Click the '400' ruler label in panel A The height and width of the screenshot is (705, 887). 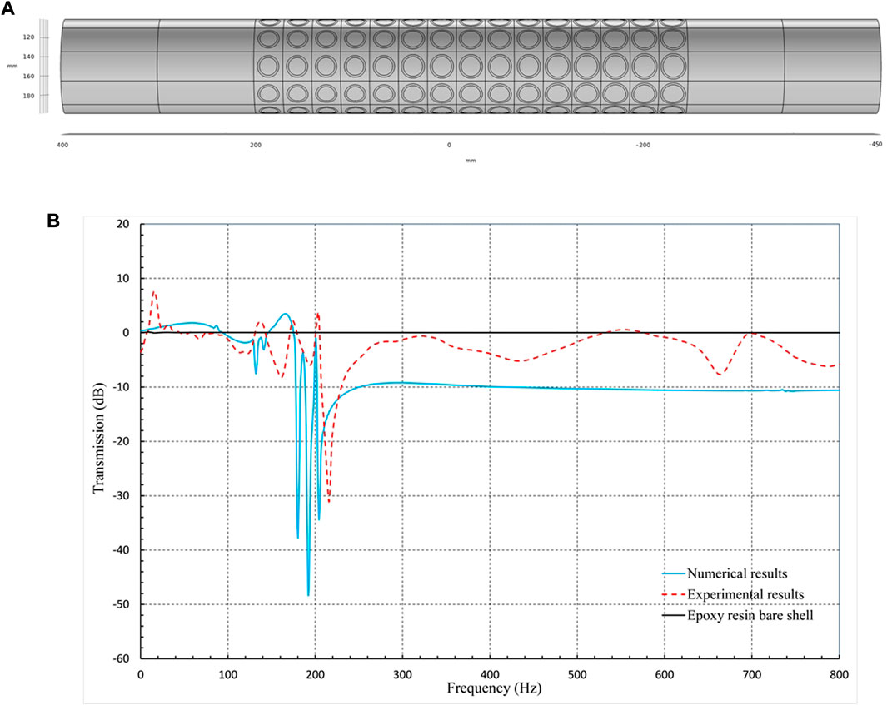pos(62,146)
